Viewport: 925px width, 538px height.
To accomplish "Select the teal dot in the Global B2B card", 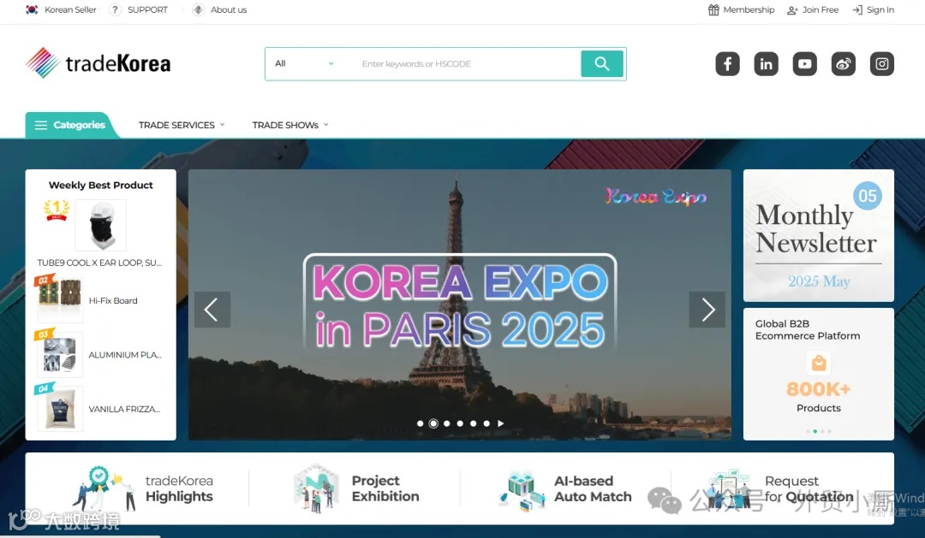I will pos(815,431).
